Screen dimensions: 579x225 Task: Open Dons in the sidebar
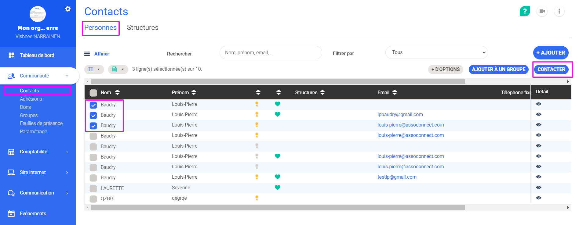25,107
